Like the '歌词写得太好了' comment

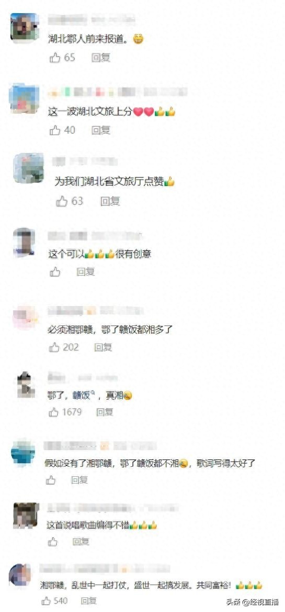click(x=51, y=479)
